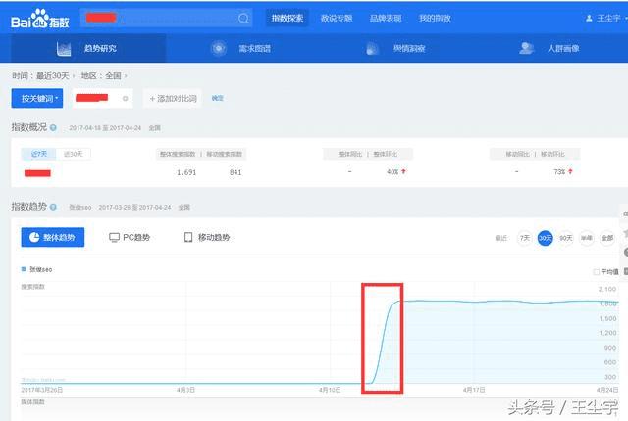Viewport: 628px width, 421px height.
Task: Choose the 全部 range option
Action: click(x=607, y=238)
